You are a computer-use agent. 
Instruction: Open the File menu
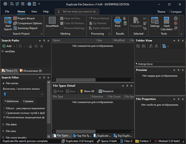point(7,12)
